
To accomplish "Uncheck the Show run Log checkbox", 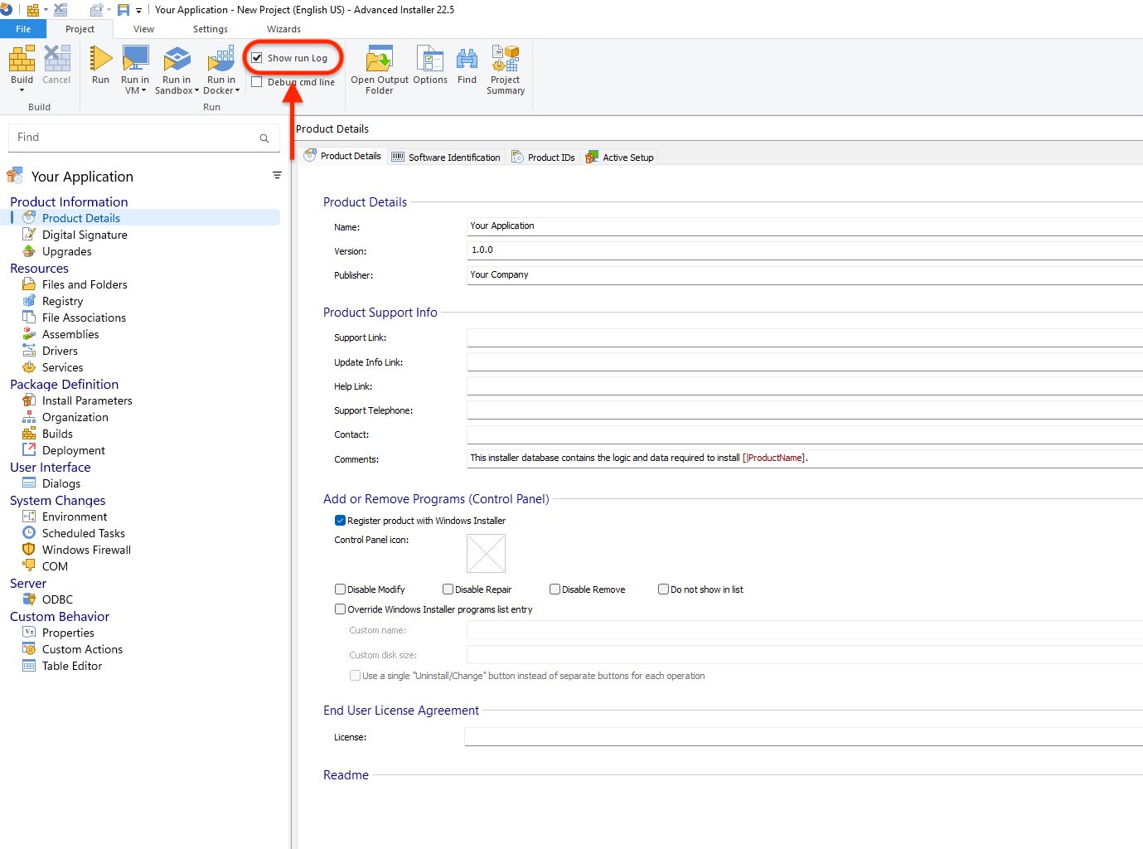I will 257,58.
